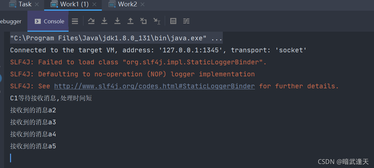Click the Force Step Into icon

pos(117,21)
